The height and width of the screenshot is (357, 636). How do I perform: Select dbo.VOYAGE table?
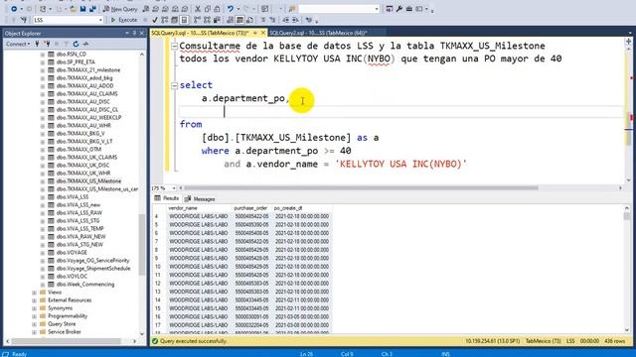pos(72,252)
